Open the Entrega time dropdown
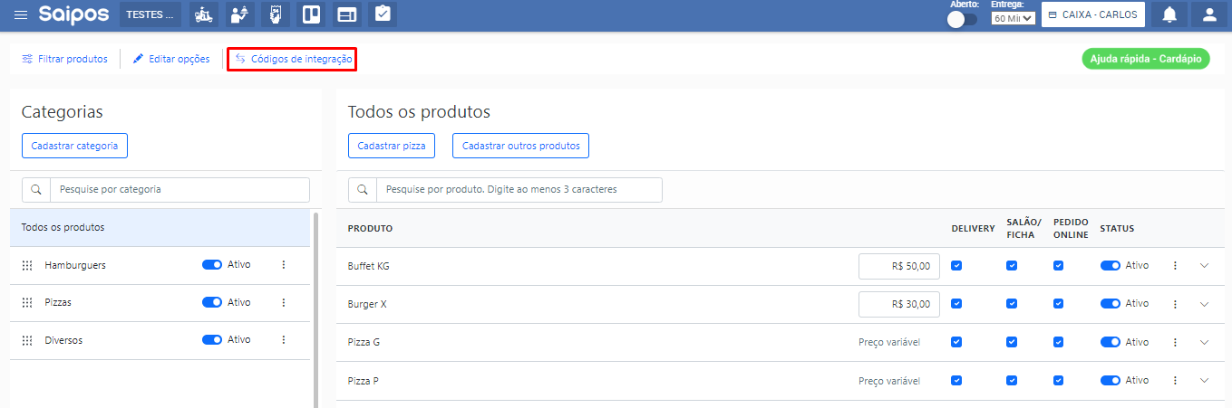1232x408 pixels. 1013,18
